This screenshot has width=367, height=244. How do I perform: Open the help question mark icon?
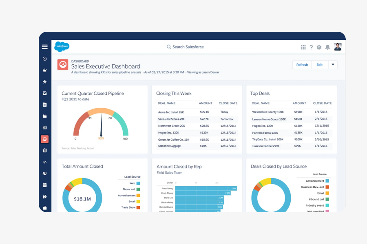tap(311, 47)
